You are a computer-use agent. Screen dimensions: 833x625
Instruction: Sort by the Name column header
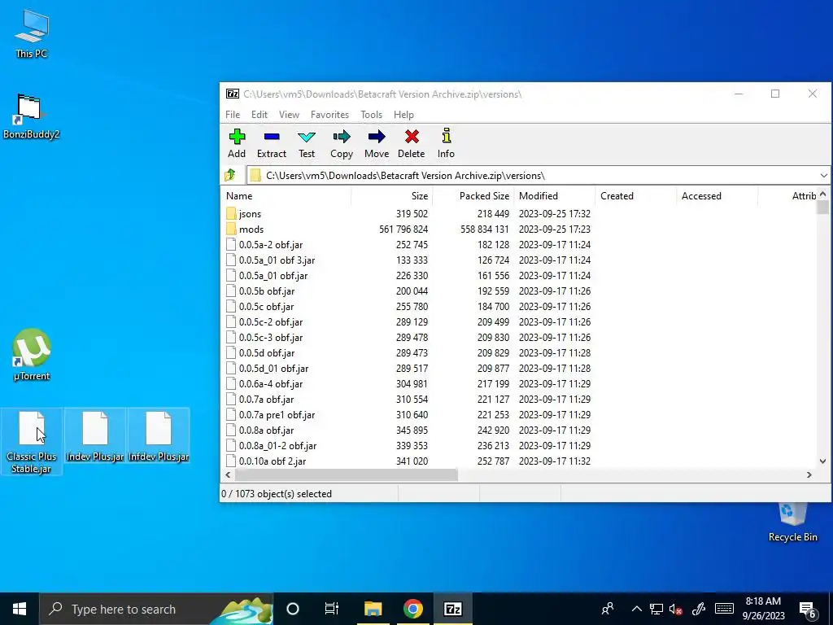286,196
